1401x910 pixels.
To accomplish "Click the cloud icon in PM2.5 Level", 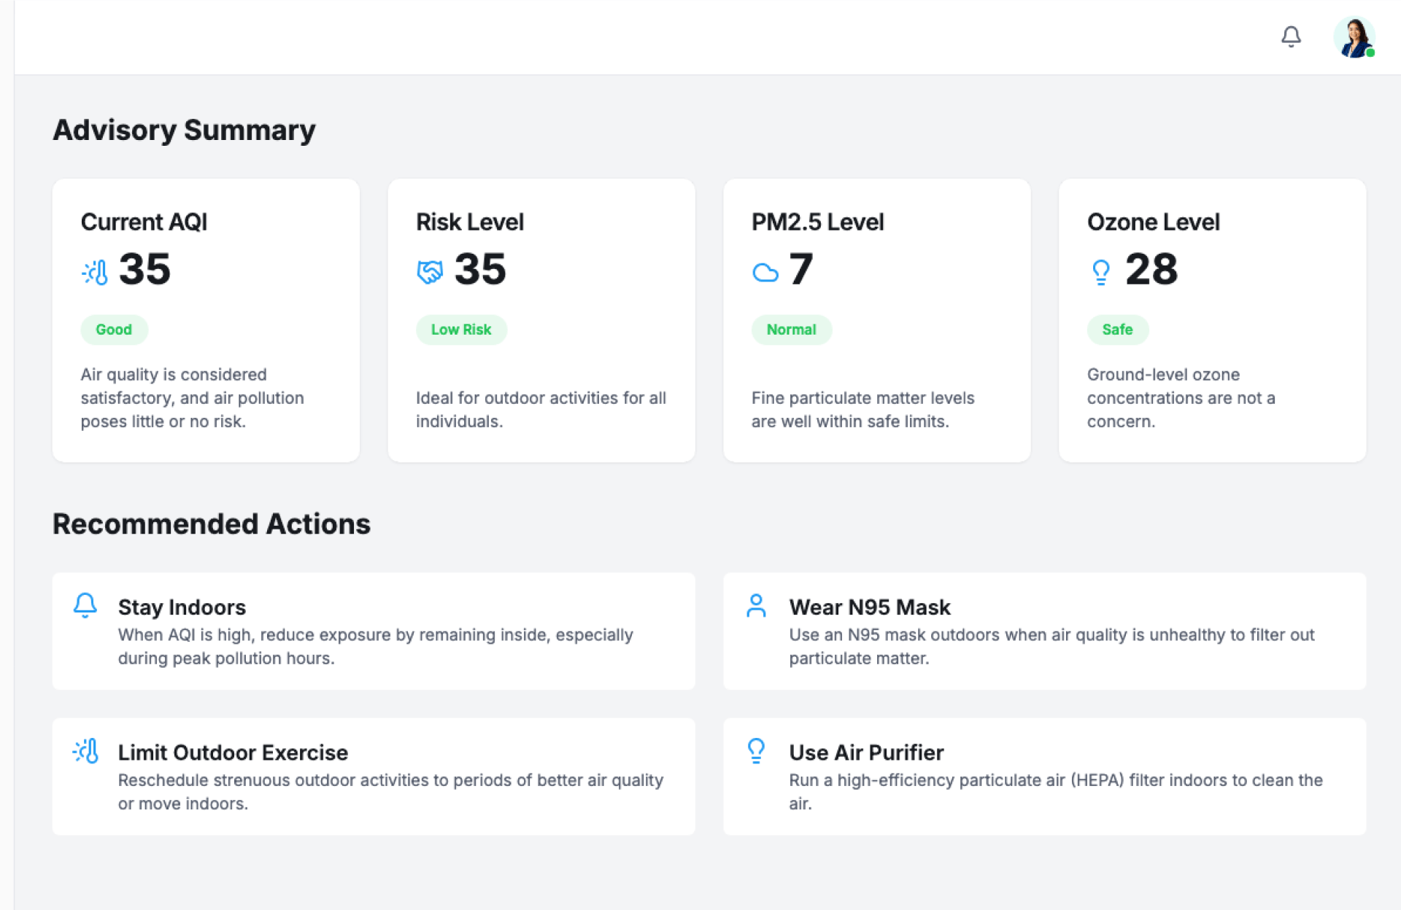I will click(x=765, y=273).
